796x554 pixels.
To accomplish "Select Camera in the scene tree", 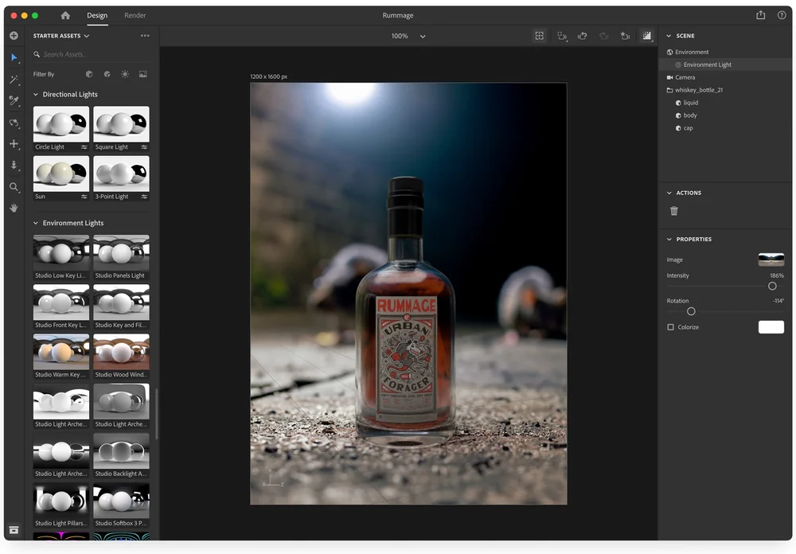I will point(685,77).
